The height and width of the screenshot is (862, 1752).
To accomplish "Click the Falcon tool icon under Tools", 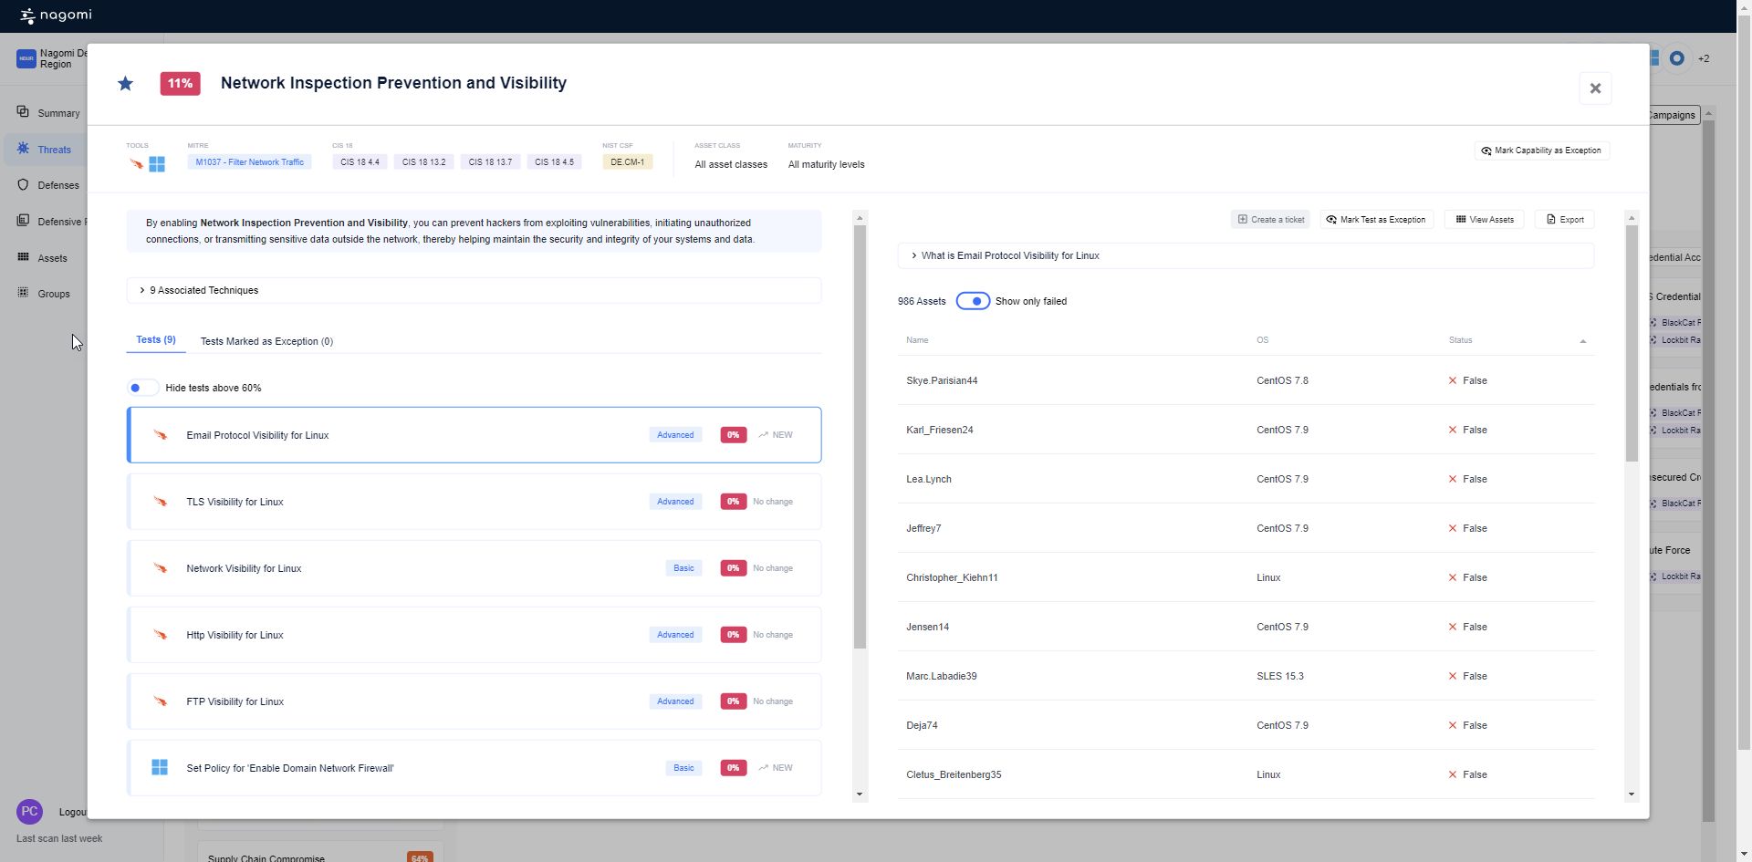I will coord(136,164).
